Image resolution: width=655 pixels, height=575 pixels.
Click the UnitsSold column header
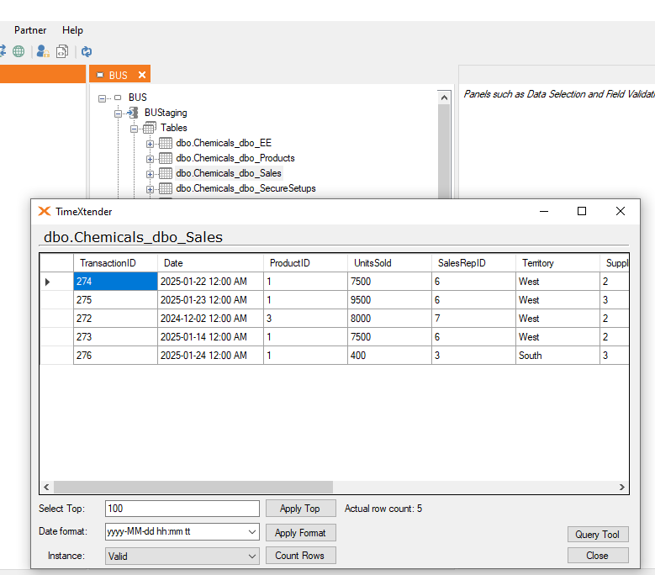[389, 263]
